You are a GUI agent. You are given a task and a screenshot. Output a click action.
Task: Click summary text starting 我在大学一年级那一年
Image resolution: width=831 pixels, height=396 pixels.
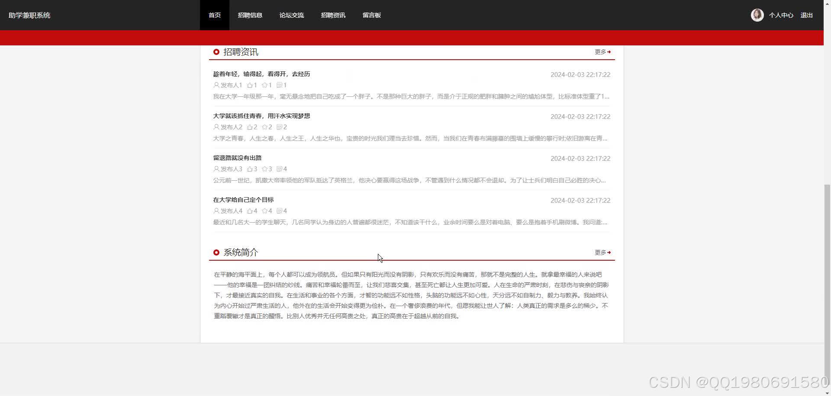tap(411, 96)
